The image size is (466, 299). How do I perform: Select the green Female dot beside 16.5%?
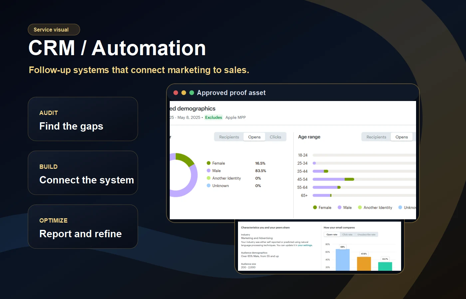[209, 163]
